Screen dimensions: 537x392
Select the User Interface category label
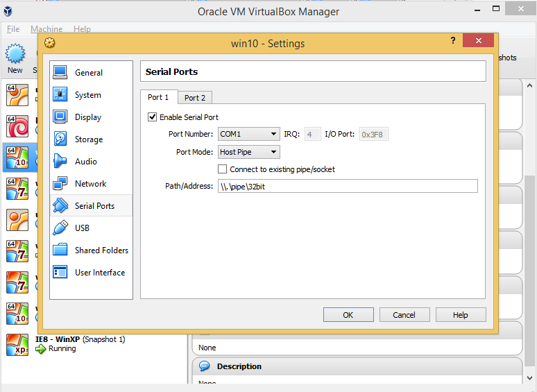(x=100, y=273)
